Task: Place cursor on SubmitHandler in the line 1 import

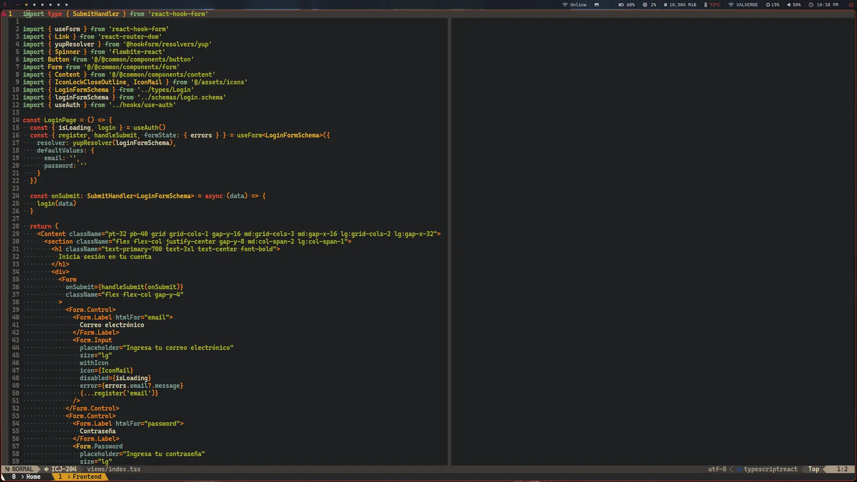Action: 96,14
